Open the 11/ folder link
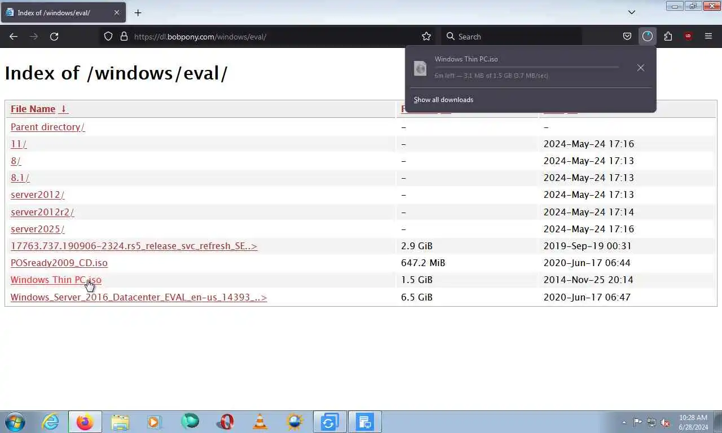Screen dimensions: 722x433 (x=19, y=144)
